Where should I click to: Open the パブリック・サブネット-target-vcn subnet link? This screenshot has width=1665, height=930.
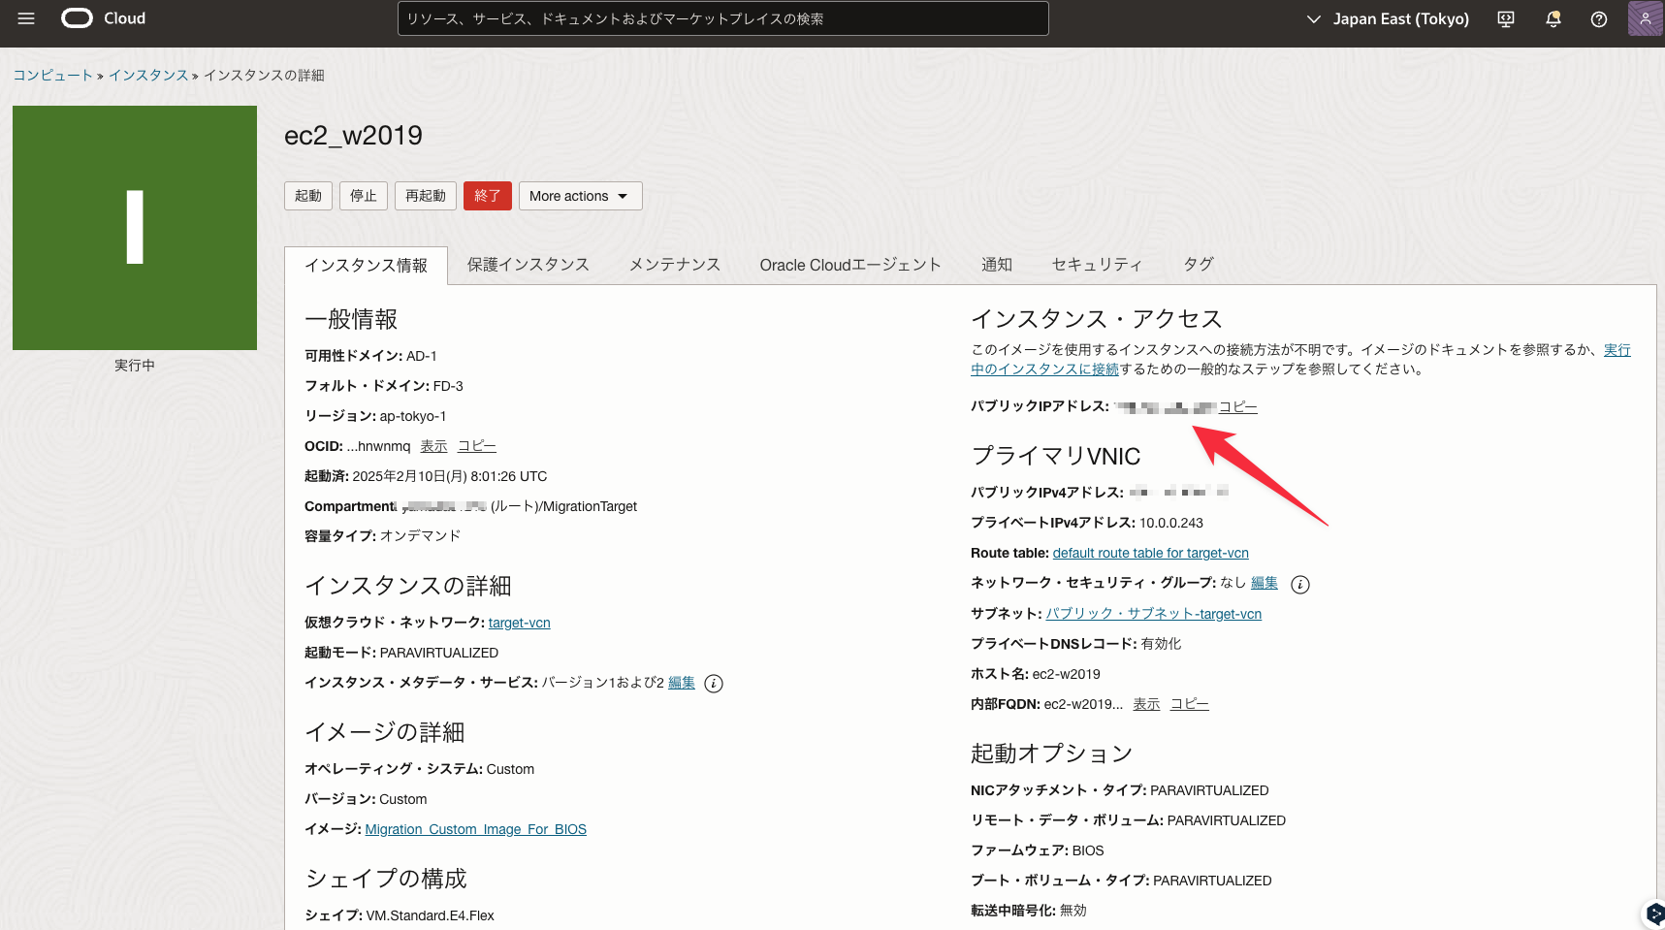point(1154,614)
